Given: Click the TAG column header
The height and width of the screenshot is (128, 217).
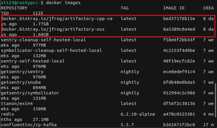Looking at the screenshot, I should click(x=124, y=8).
